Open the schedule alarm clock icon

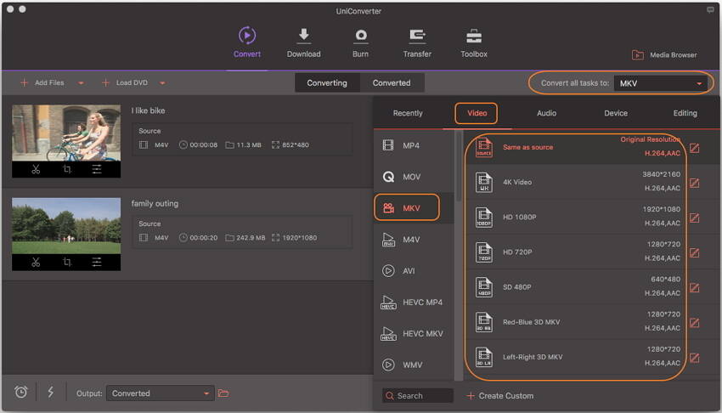pos(20,393)
